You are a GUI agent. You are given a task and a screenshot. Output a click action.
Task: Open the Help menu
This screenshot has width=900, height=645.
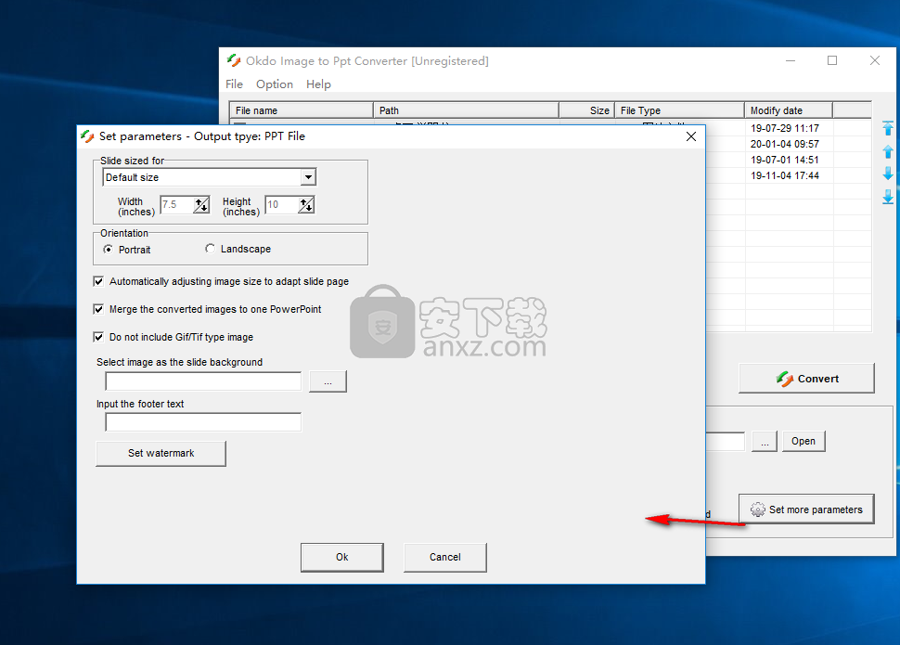(318, 84)
